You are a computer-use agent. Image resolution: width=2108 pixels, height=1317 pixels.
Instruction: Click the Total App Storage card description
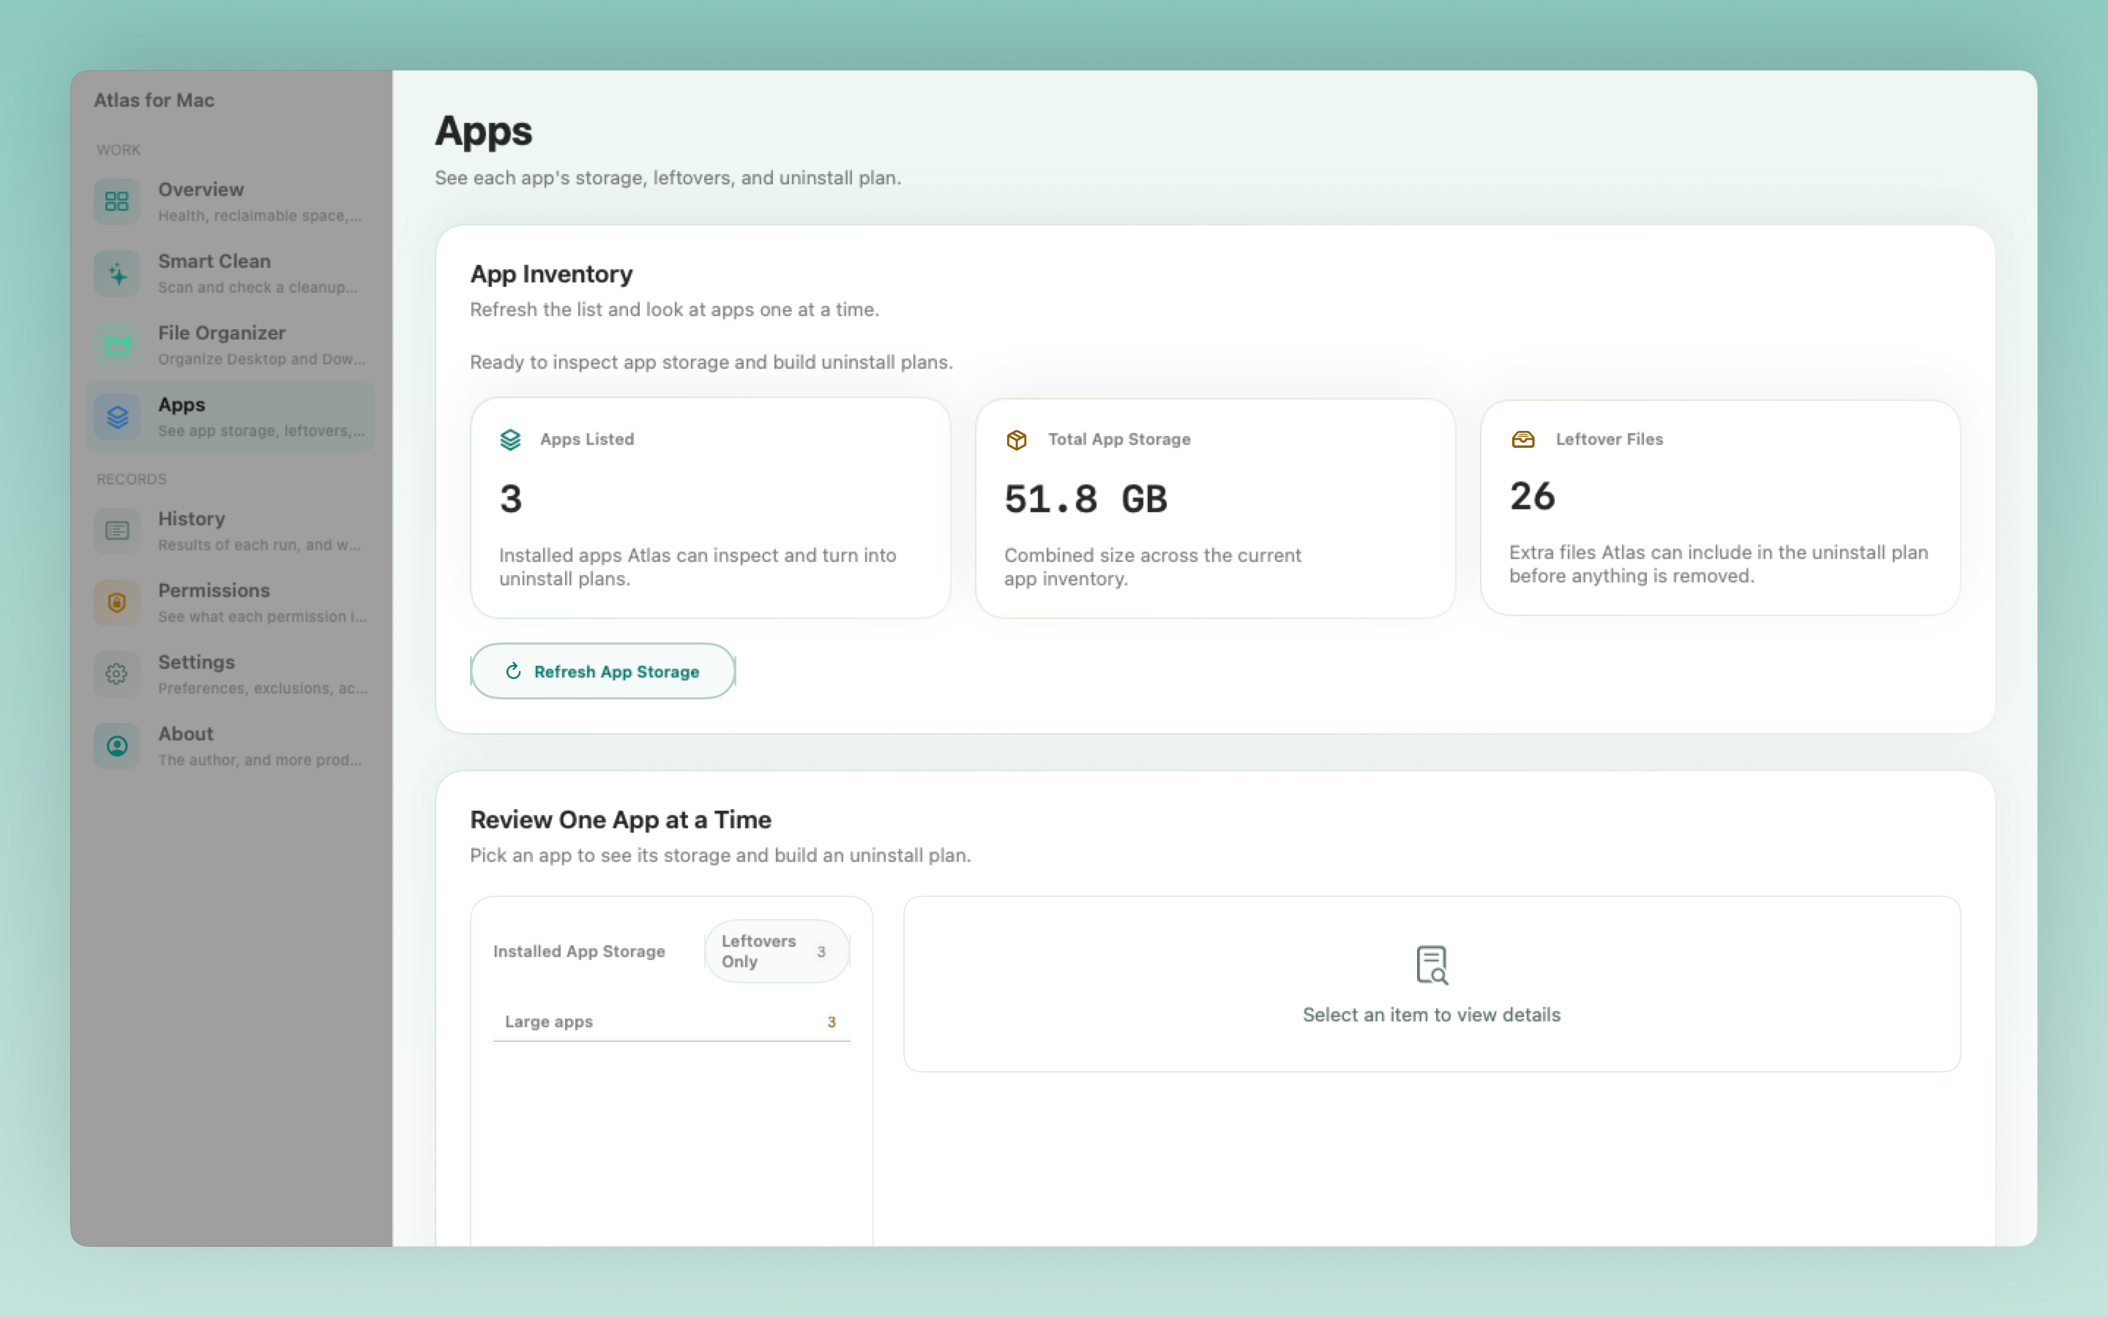1152,567
